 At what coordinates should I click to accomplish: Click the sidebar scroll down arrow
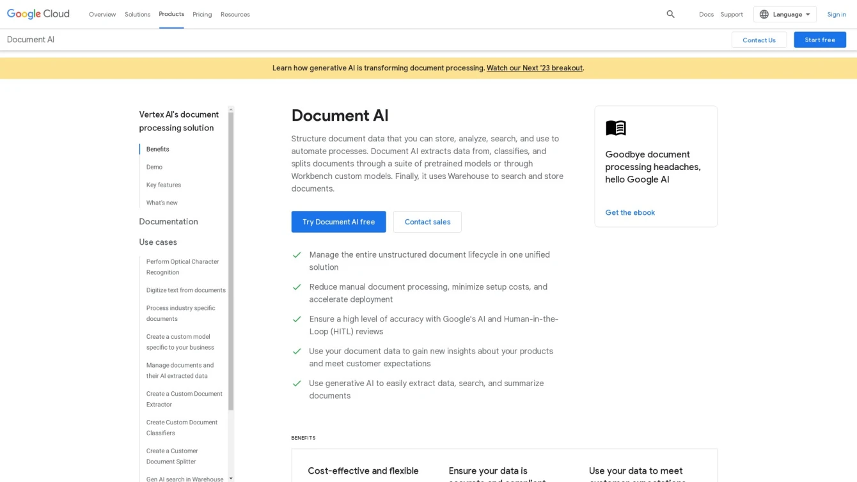231,478
